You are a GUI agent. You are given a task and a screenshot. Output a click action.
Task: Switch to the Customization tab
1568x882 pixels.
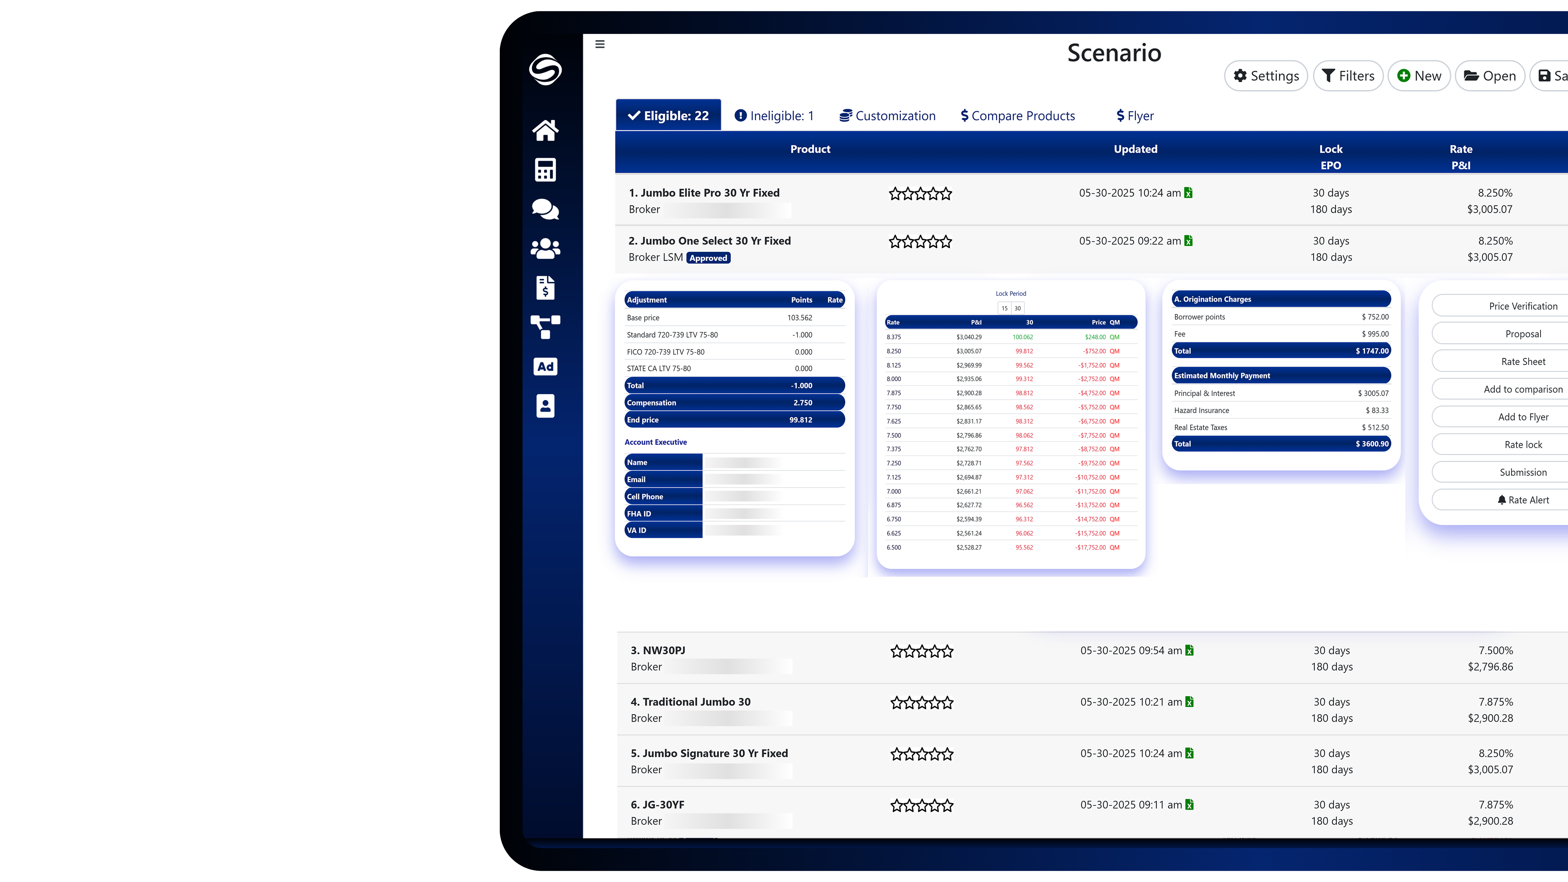[x=887, y=116]
